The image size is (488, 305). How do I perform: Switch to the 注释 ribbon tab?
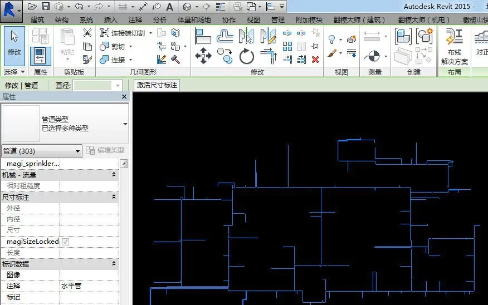pos(135,20)
